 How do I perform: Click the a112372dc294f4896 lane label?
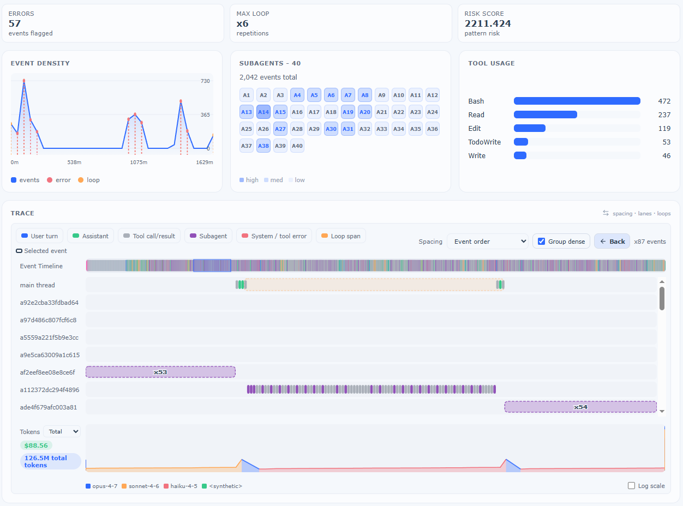click(x=50, y=390)
